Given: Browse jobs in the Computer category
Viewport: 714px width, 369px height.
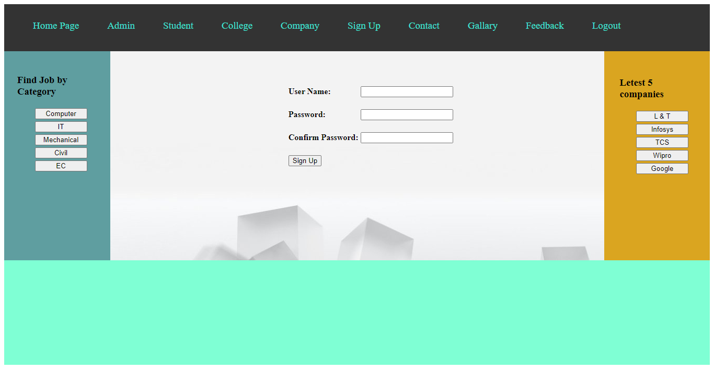Looking at the screenshot, I should (61, 113).
